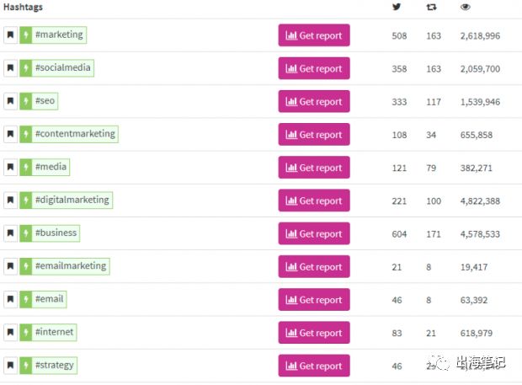
Task: Sort by the retweet column icon
Action: (433, 8)
